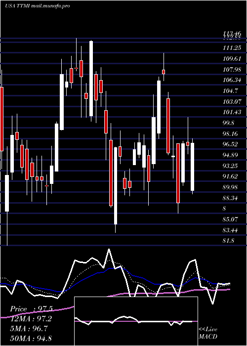
Task: Click the 'USA TTMI mail.munafa.pro' title text
Action: 38,6
